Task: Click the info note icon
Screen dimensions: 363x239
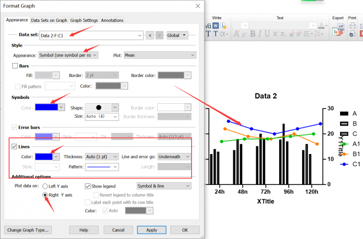Action: [224, 25]
